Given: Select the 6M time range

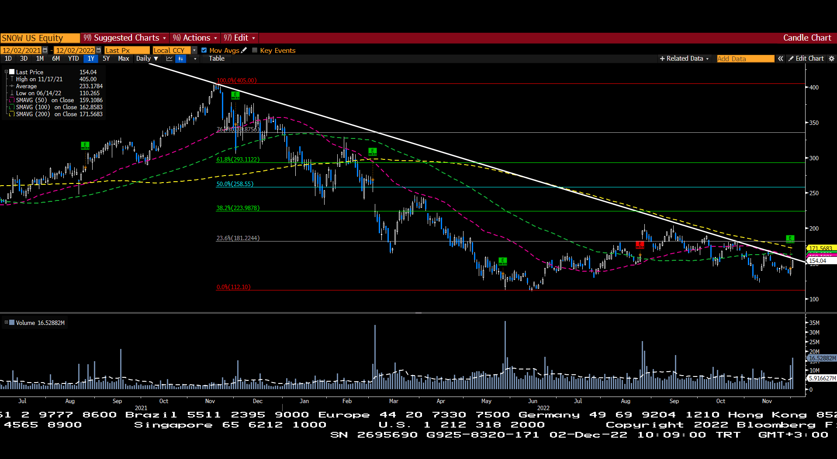Looking at the screenshot, I should point(56,59).
